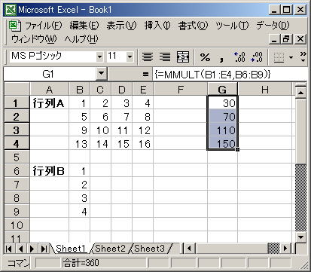Click vertical scrollbar up arrow
Image resolution: width=311 pixels, height=272 pixels.
click(300, 93)
